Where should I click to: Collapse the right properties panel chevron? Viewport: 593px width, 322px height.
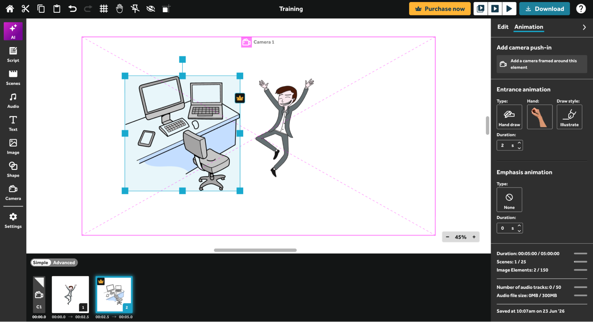(x=584, y=27)
